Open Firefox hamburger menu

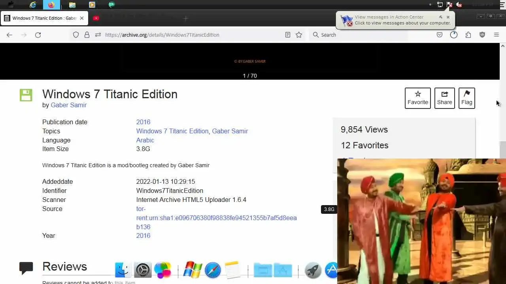[497, 35]
